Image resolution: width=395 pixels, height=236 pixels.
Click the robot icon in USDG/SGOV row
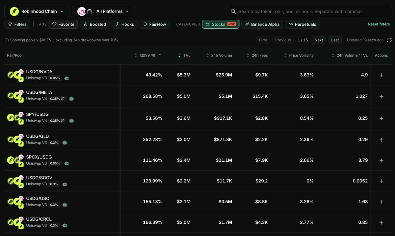click(x=65, y=184)
